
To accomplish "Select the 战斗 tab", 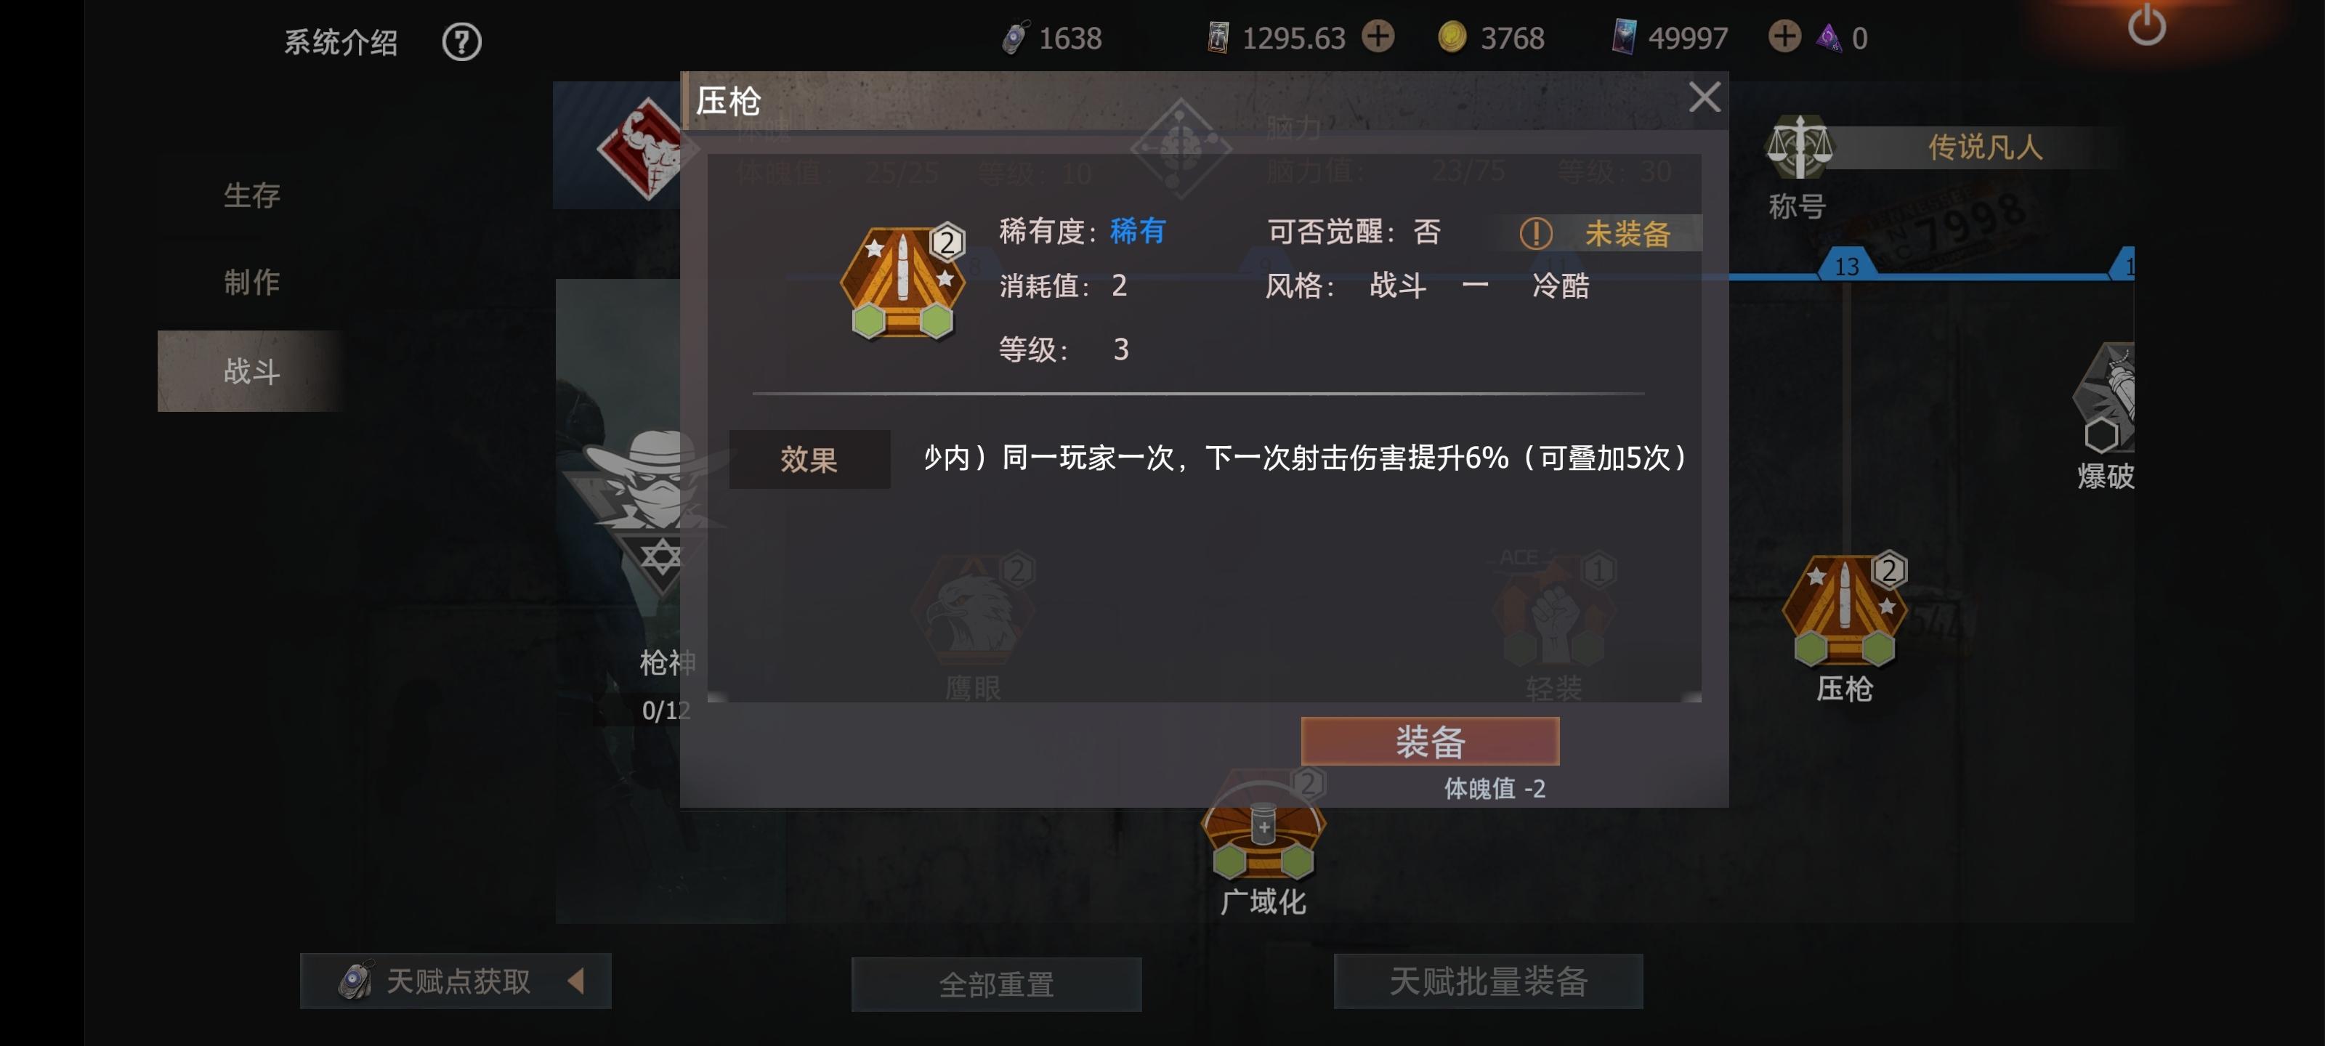I will click(252, 371).
